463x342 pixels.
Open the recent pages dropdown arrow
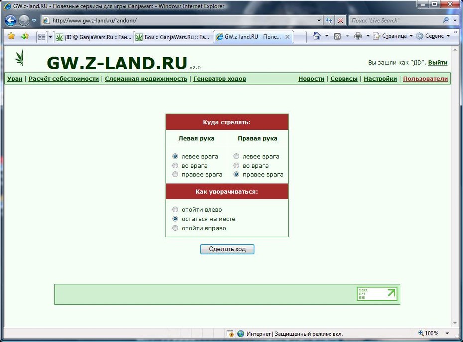click(x=34, y=21)
